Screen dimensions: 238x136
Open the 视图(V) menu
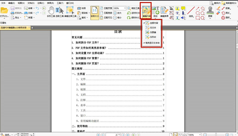pos(21,3)
